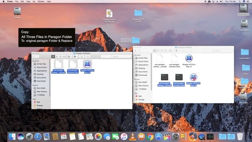
Task: Open the Edit menu
Action: 22,2
